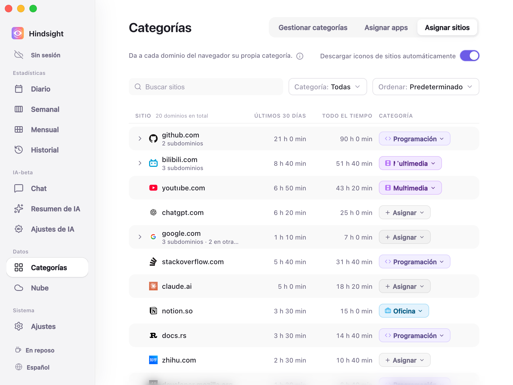
Task: Open the Resumen de IA sparkle icon
Action: pyautogui.click(x=19, y=209)
